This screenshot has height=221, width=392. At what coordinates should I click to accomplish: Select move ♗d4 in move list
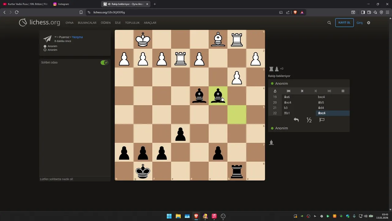coord(333,108)
